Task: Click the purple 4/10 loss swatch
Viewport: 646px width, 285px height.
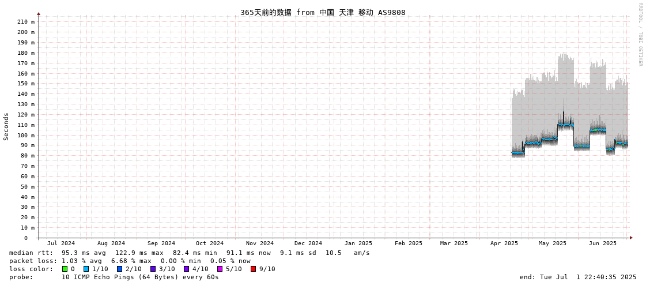Action: coord(186,269)
